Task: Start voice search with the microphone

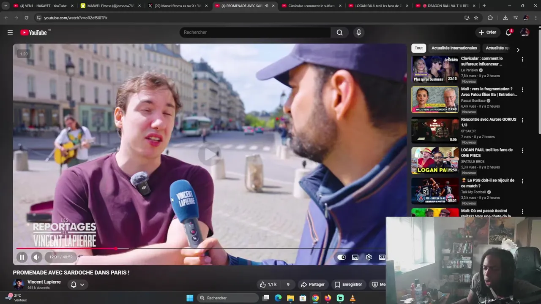Action: click(x=359, y=33)
